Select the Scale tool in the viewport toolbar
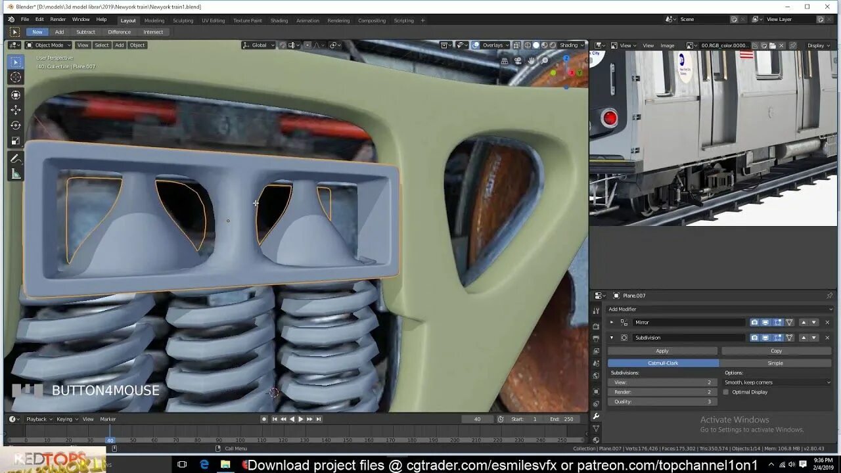The height and width of the screenshot is (473, 841). 16,141
